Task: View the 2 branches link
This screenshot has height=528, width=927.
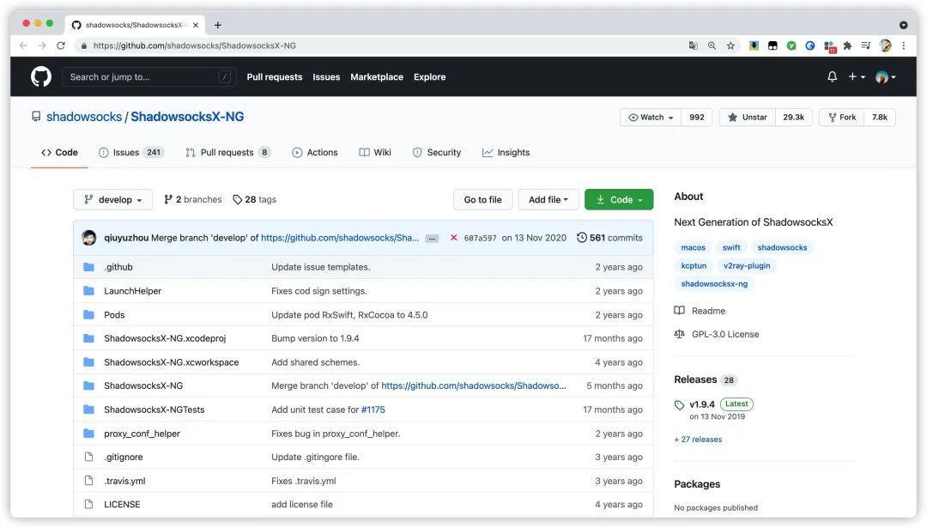Action: 193,200
